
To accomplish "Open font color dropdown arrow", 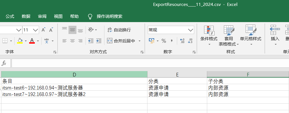I will pos(38,41).
